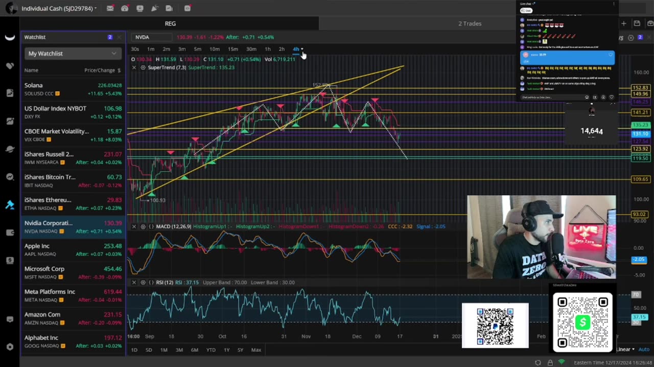Select the highlighted drawing tool in left sidebar
Image resolution: width=654 pixels, height=367 pixels.
point(10,205)
